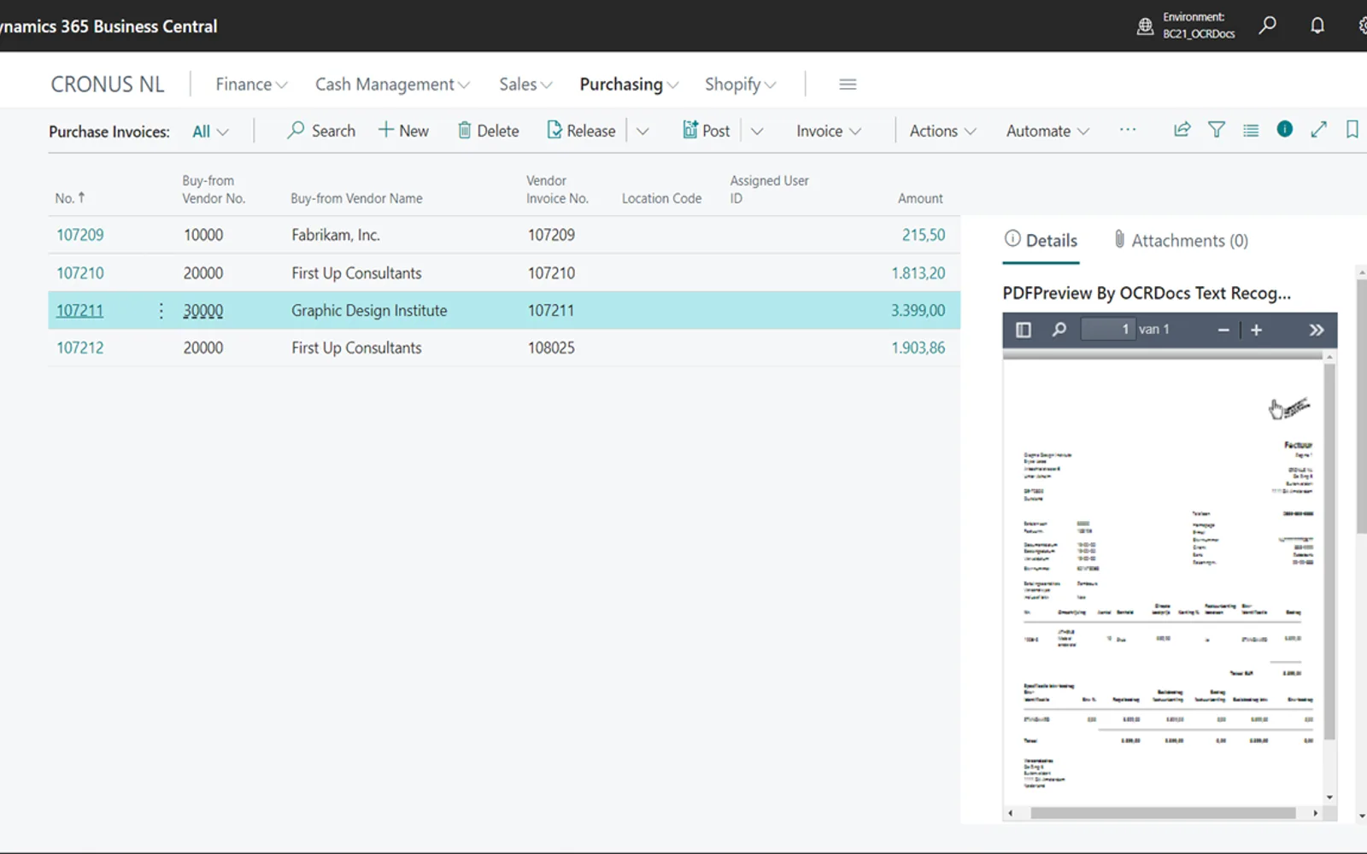Screen dimensions: 1367x854
Task: Expand the Finance menu
Action: (x=251, y=84)
